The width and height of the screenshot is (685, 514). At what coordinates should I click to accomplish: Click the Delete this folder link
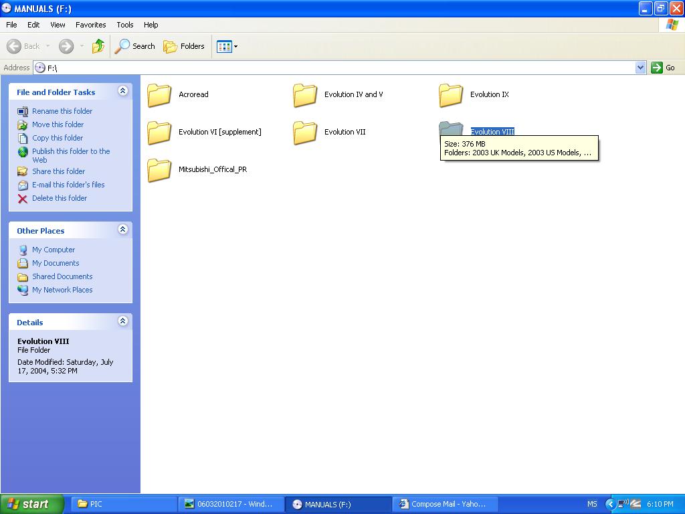60,198
